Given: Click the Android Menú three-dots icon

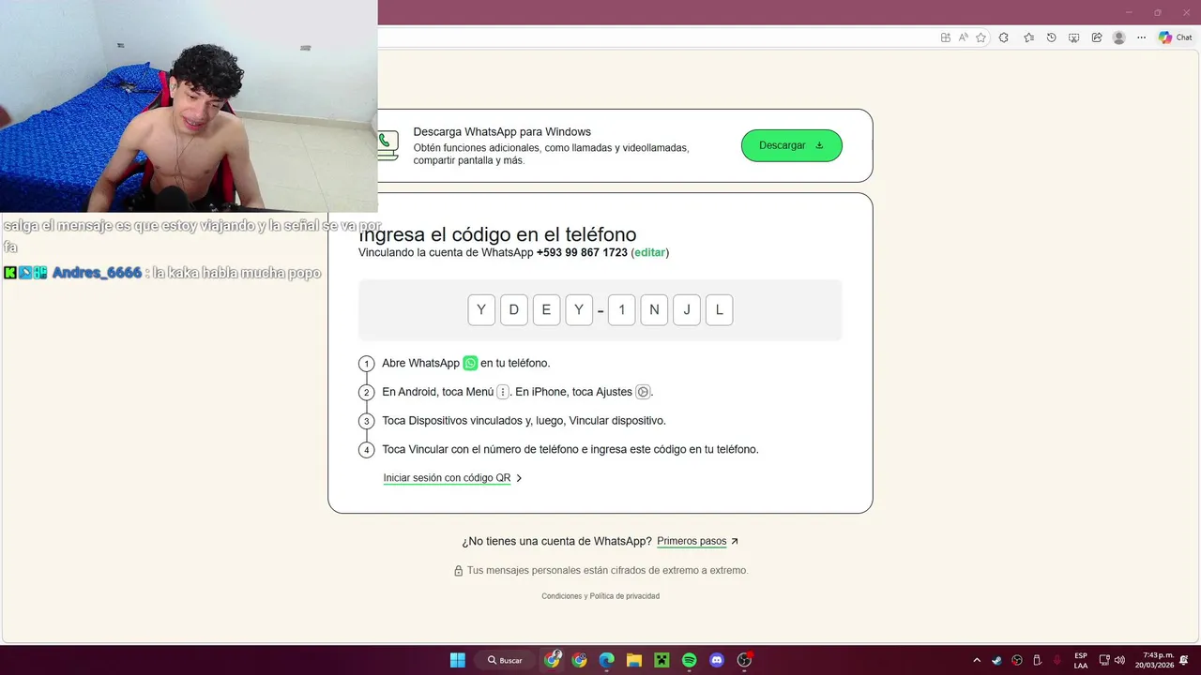Looking at the screenshot, I should 503,392.
